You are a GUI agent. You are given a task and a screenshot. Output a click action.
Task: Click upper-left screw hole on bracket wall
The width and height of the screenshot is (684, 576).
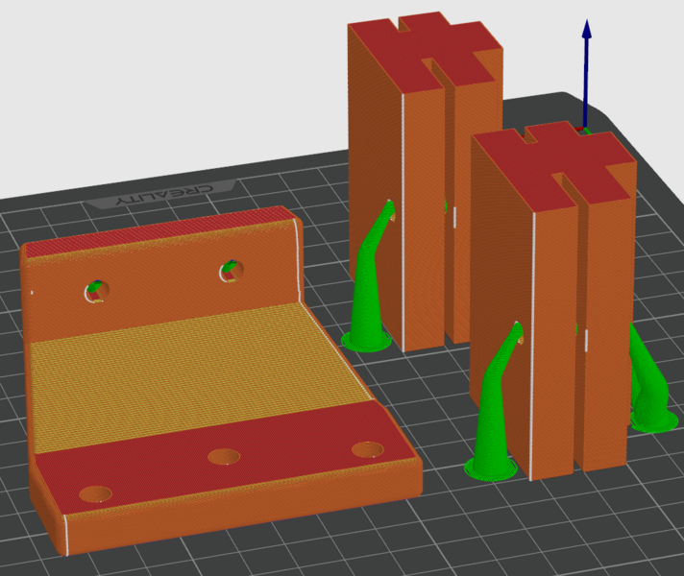click(95, 289)
